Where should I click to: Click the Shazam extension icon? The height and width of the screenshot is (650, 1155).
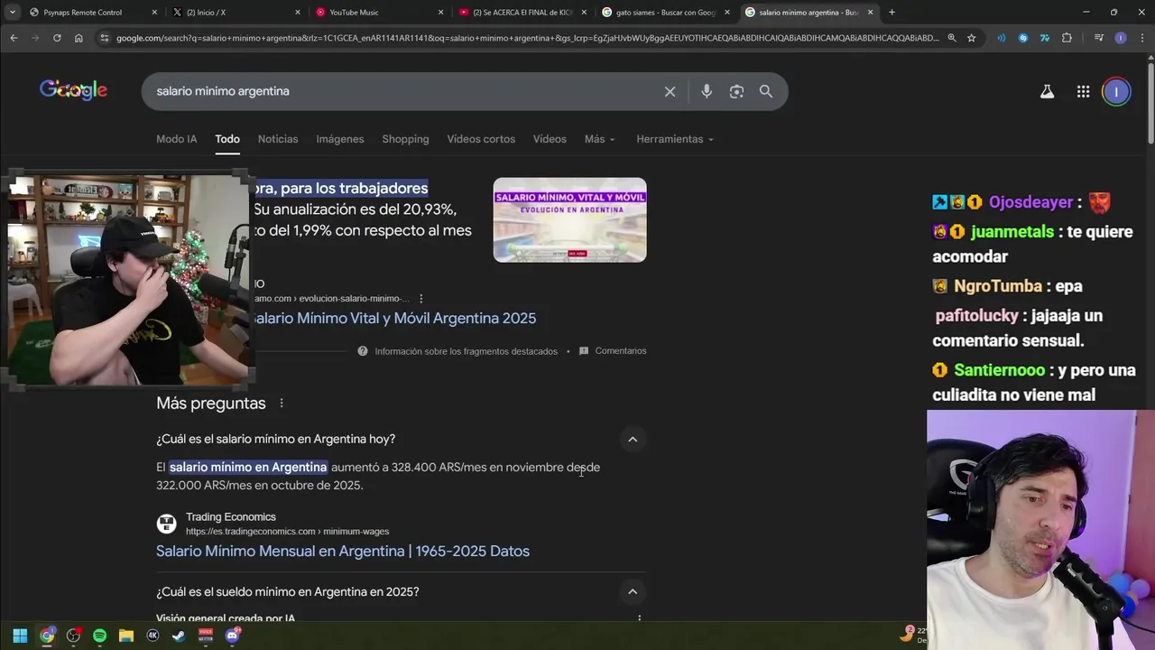point(1023,38)
